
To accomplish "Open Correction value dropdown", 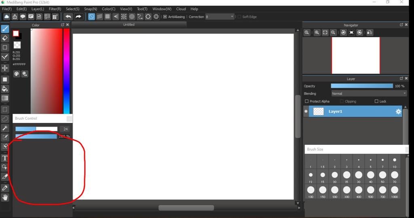I will coord(220,17).
